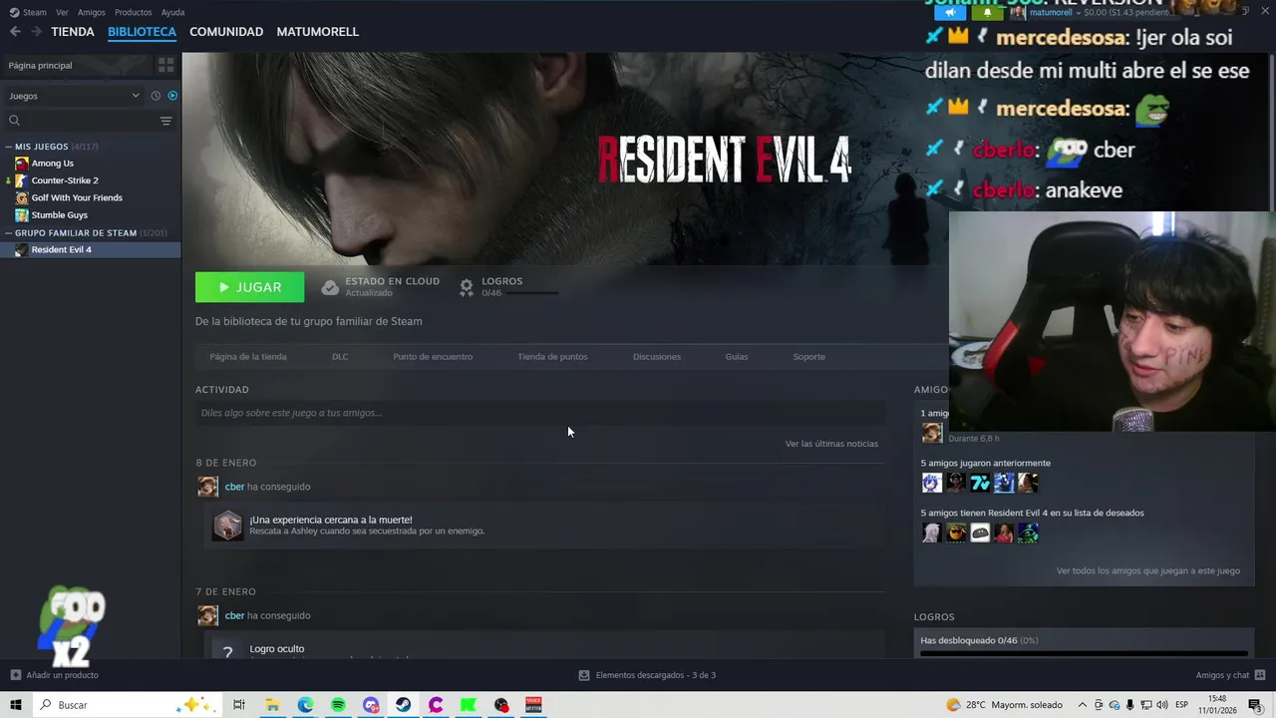Open Elementos descargados download manager
This screenshot has width=1276, height=718.
click(647, 675)
